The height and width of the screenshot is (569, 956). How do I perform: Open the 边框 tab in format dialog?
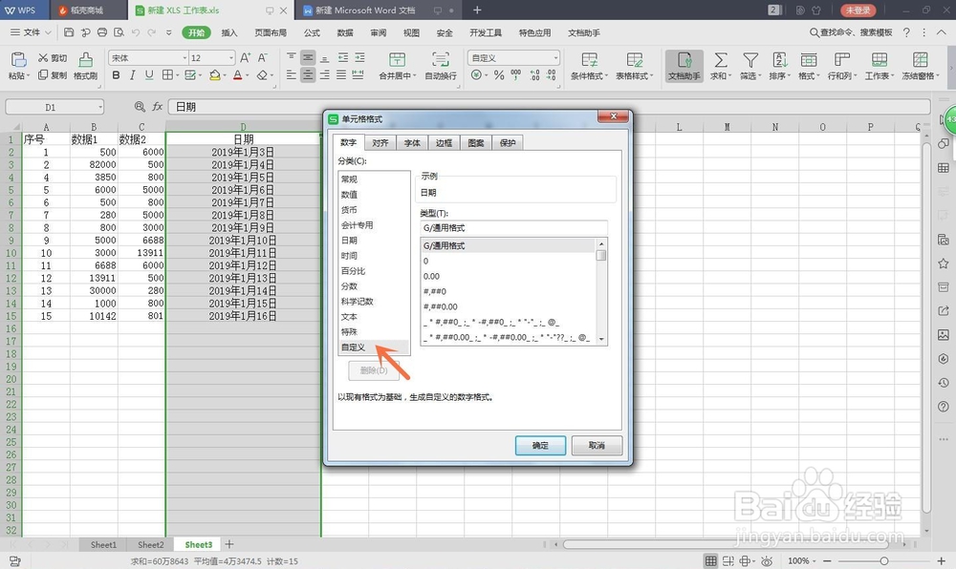[444, 143]
